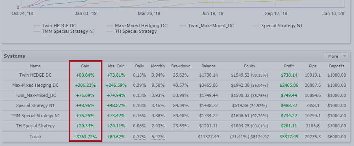Screen dimensions: 354x146
Task: Select the +246.59% abs. gain cell
Action: coord(116,86)
